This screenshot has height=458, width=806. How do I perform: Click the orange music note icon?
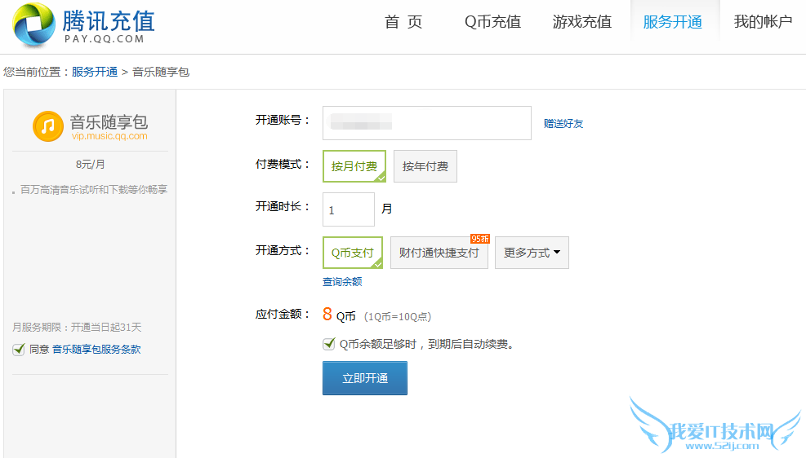click(48, 126)
